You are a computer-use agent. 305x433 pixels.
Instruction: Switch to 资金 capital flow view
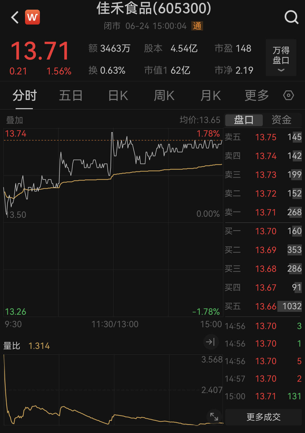(282, 120)
